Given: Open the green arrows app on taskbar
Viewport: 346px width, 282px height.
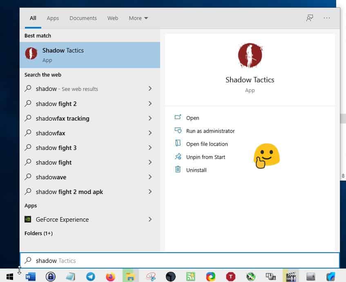Looking at the screenshot, I should click(x=251, y=276).
